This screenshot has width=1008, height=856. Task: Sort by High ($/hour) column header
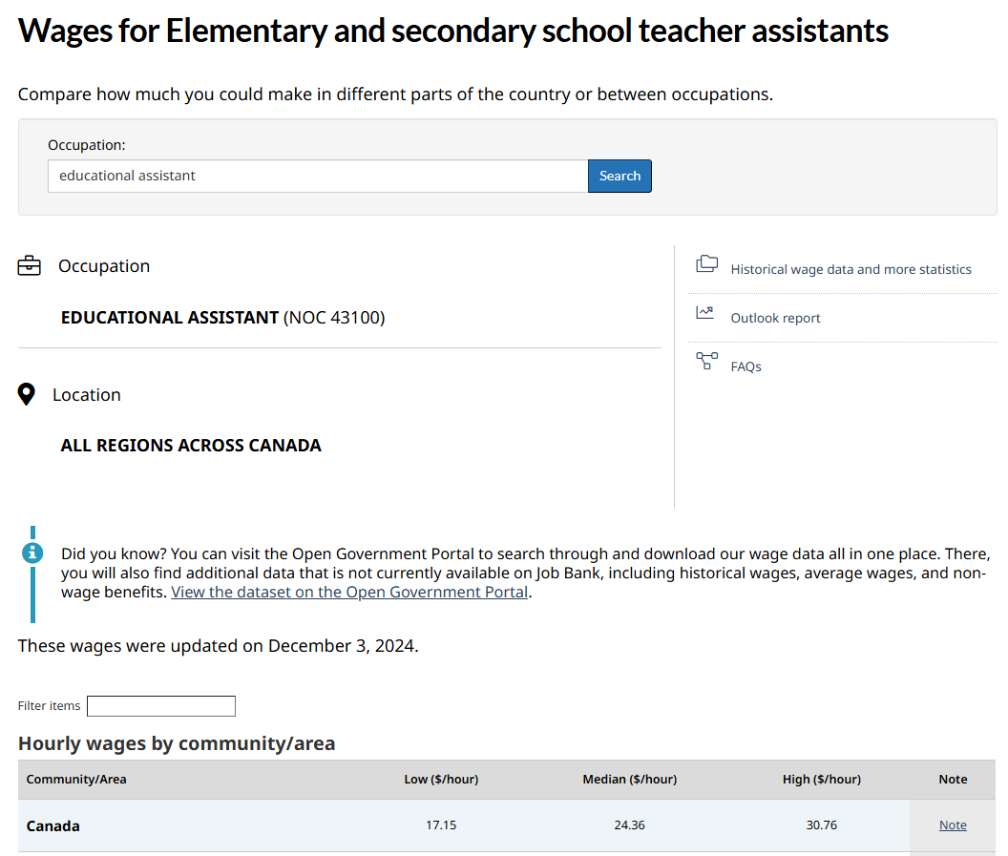coord(821,780)
